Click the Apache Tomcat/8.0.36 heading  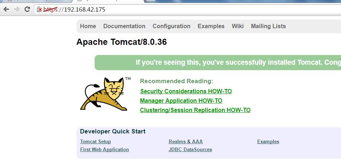point(122,42)
